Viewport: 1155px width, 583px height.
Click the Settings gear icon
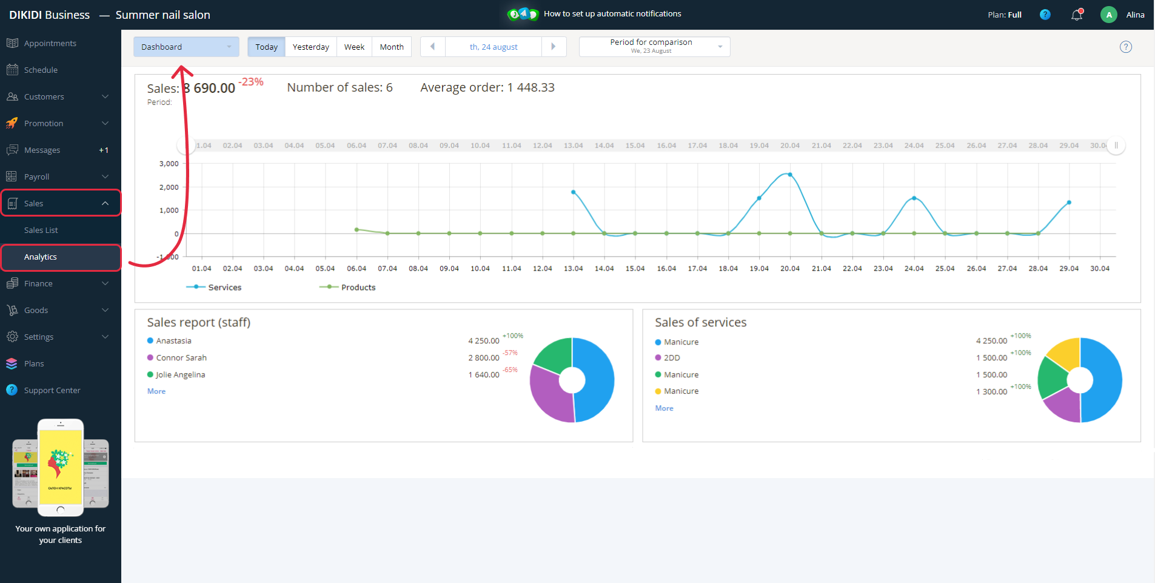tap(12, 337)
